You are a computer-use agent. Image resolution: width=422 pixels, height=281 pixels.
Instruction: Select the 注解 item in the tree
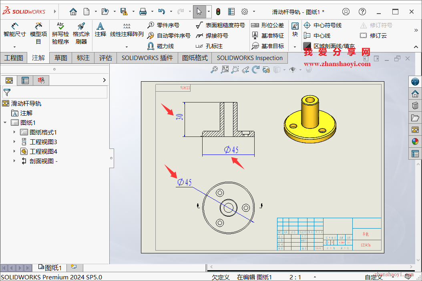click(x=22, y=113)
